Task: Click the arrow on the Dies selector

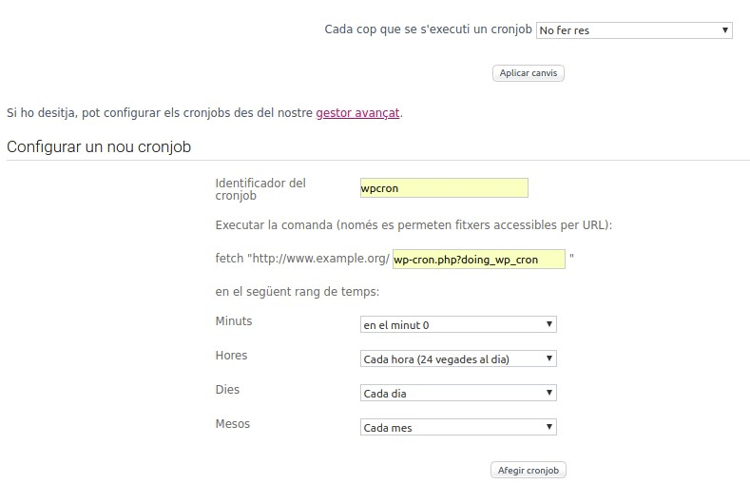Action: click(549, 393)
